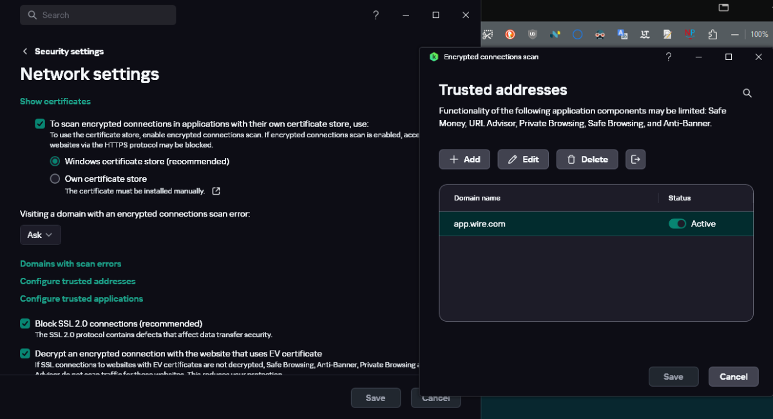Screen dimensions: 773x419
Task: Select Own certificate store radio button
Action: coord(55,179)
